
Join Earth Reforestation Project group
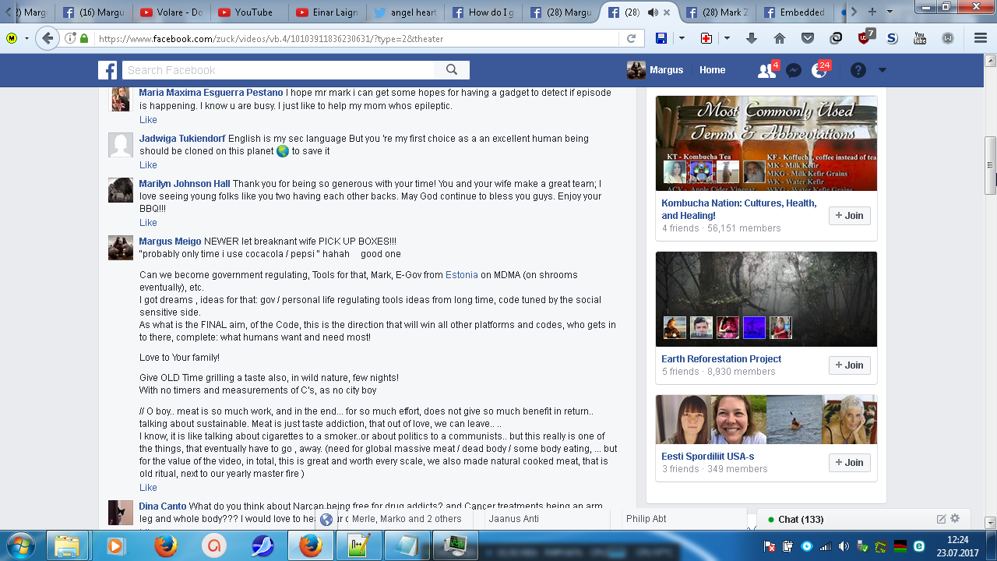click(849, 365)
